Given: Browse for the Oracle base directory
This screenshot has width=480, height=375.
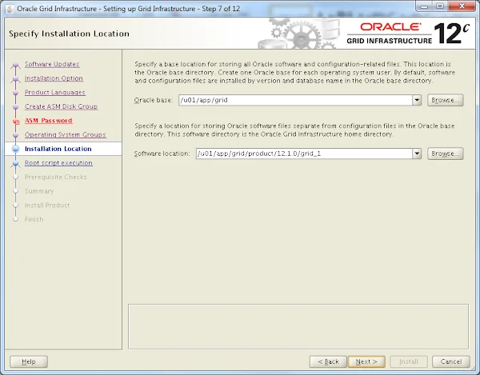Looking at the screenshot, I should click(x=446, y=100).
